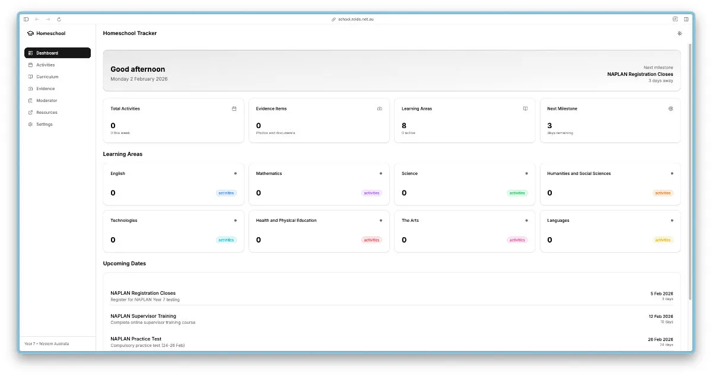Open Resources via the external-link icon
Image resolution: width=712 pixels, height=376 pixels.
point(30,112)
